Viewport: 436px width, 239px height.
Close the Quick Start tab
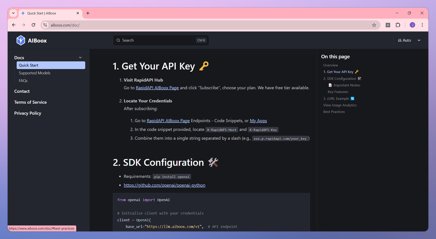(x=78, y=13)
